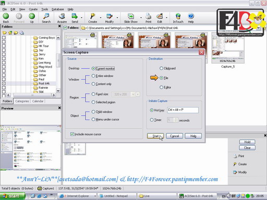Viewport: 267px width, 200px height.
Task: Open dropdown arrow beside Edit tool
Action: 166,18
